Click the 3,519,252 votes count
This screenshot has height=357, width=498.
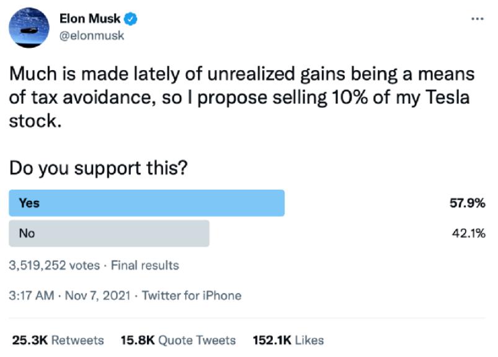pos(55,265)
